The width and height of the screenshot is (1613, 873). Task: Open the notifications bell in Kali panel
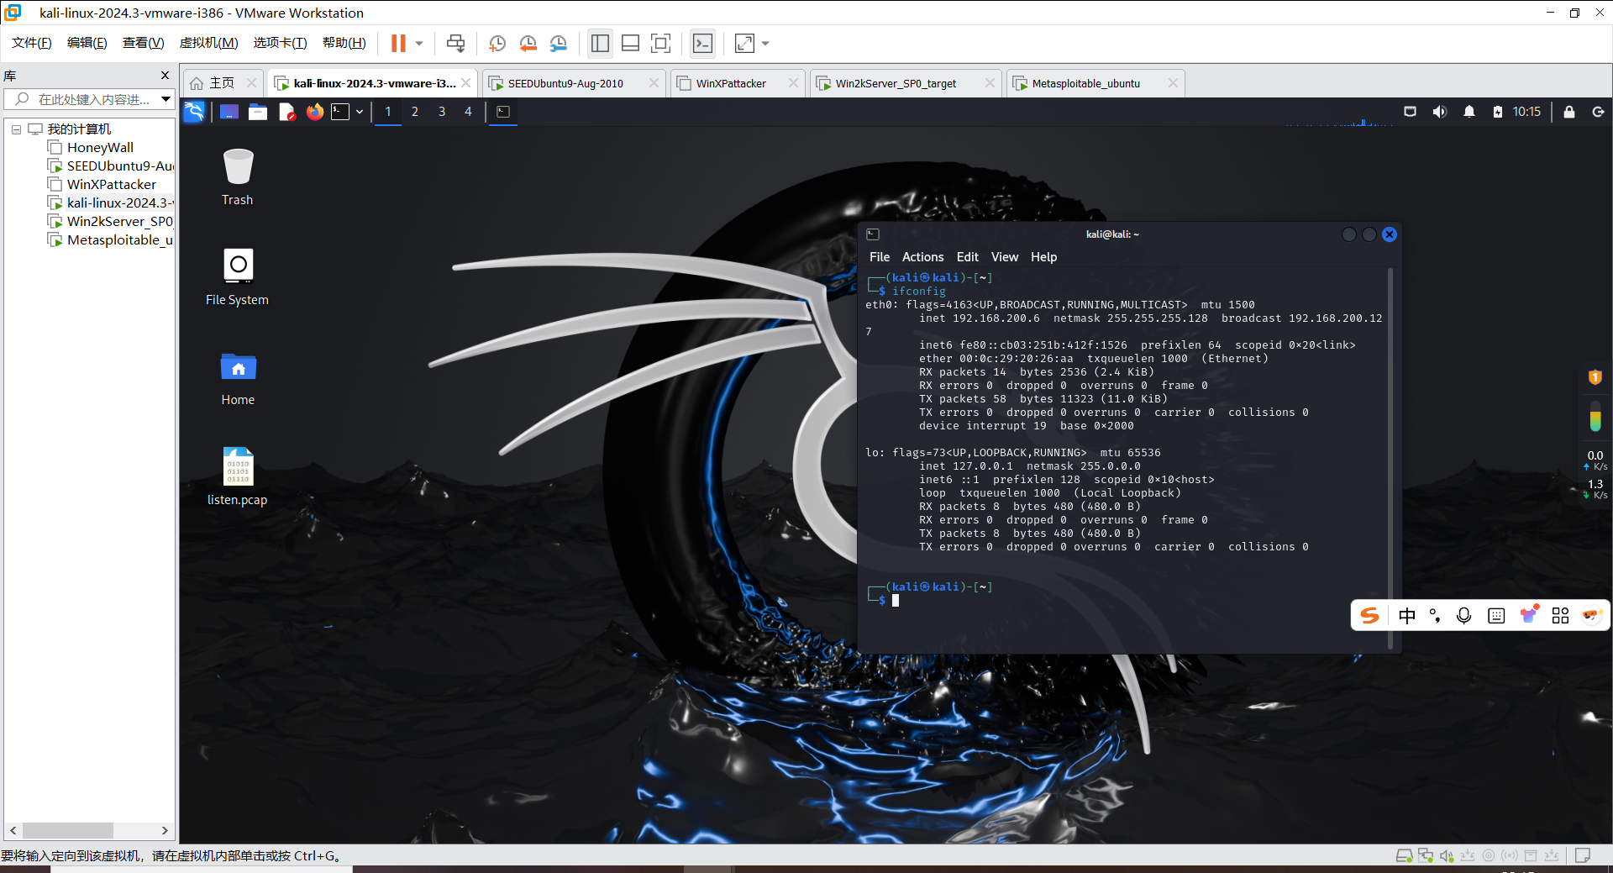pyautogui.click(x=1469, y=112)
